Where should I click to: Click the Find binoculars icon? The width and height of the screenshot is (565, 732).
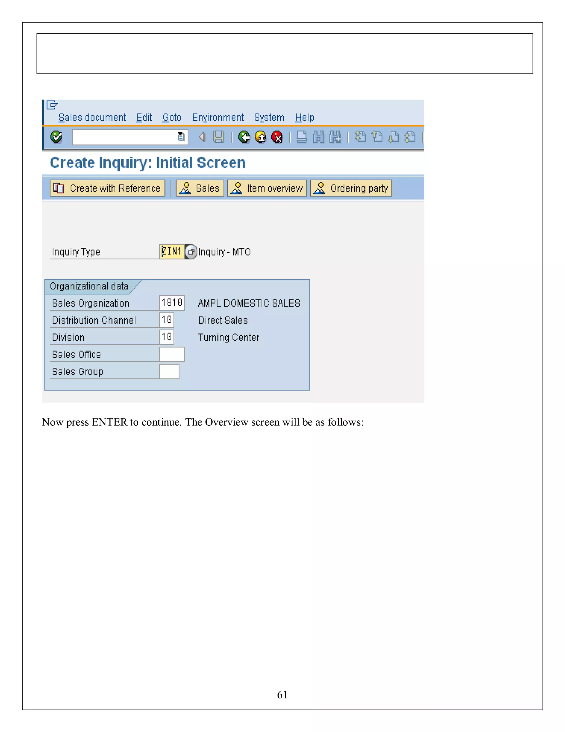(x=318, y=137)
